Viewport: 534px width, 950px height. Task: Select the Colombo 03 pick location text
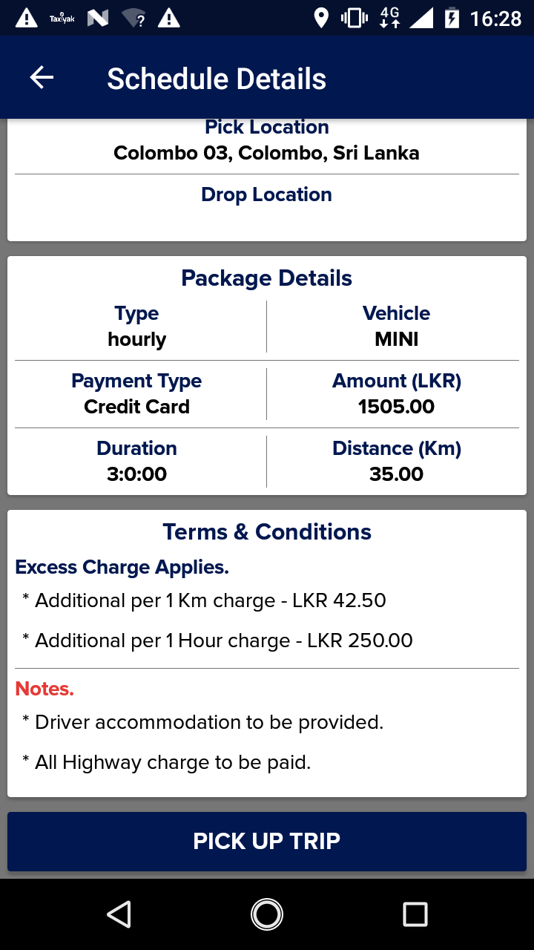(266, 154)
